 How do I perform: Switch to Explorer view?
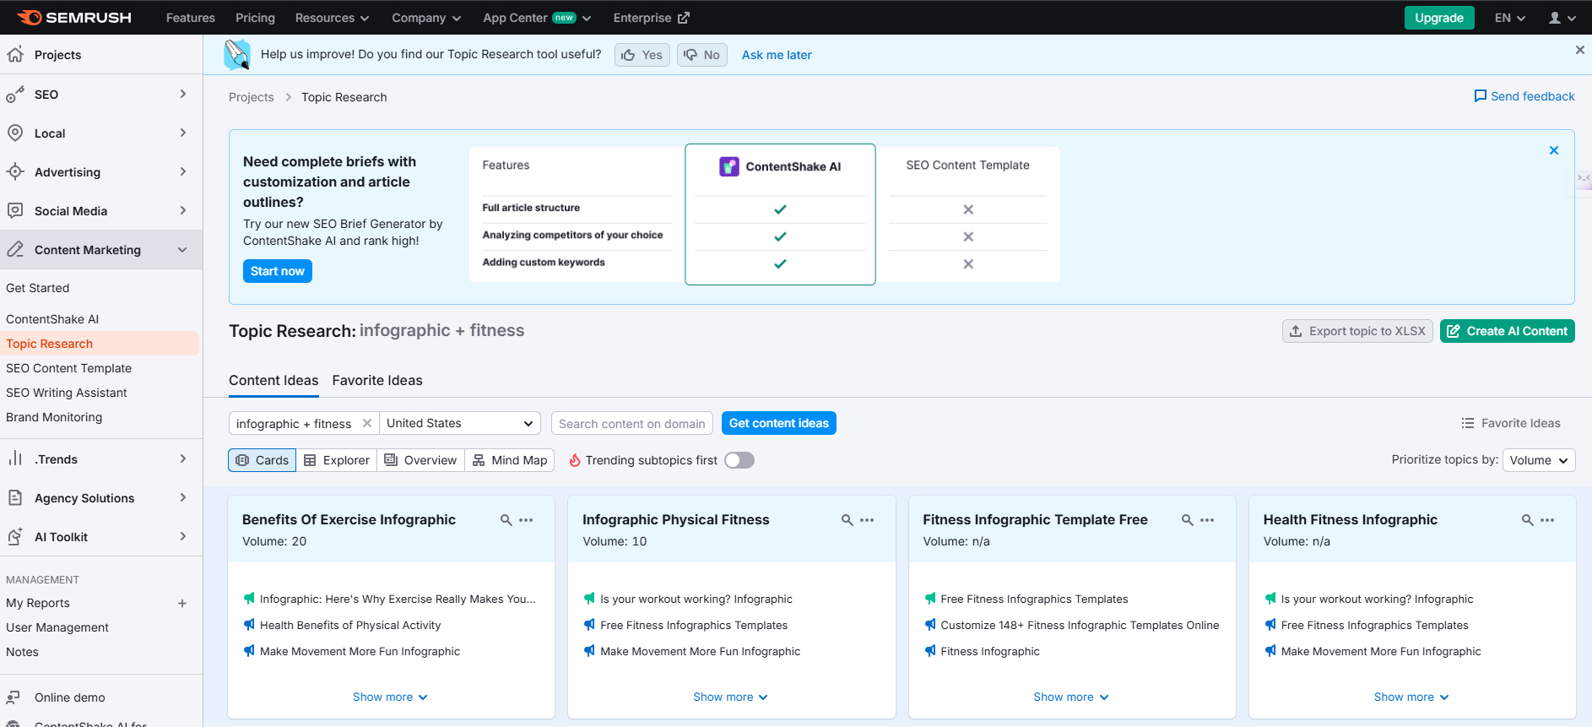[x=337, y=460]
